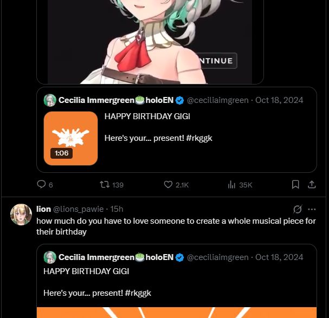Click the share upload arrow icon
Image resolution: width=329 pixels, height=318 pixels.
tap(312, 185)
